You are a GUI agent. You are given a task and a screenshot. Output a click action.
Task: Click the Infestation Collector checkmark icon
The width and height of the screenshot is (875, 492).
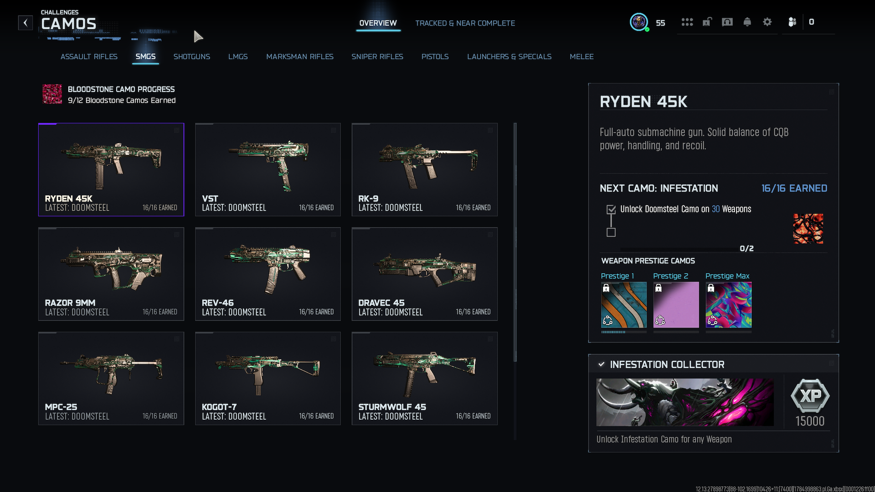click(x=602, y=364)
